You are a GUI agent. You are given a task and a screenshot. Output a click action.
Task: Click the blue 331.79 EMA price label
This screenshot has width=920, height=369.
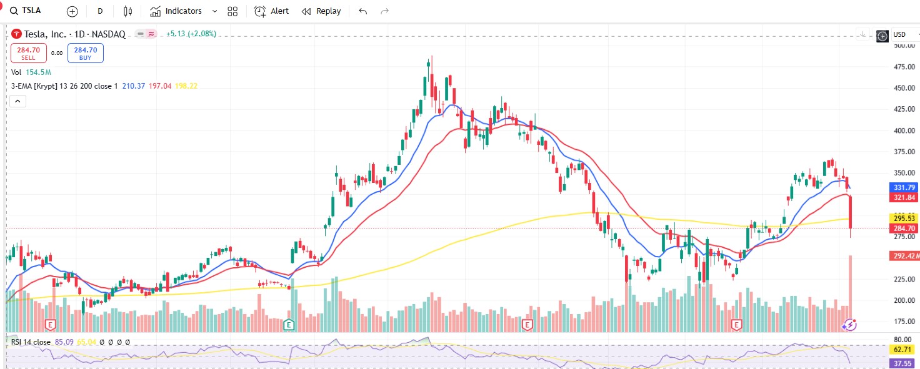pos(904,187)
